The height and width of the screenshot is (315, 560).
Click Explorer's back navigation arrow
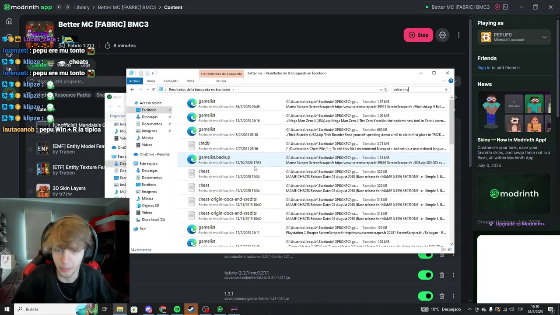click(x=132, y=90)
